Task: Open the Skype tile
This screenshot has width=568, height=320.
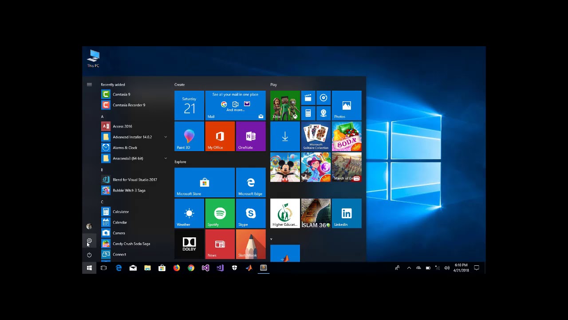Action: click(251, 213)
